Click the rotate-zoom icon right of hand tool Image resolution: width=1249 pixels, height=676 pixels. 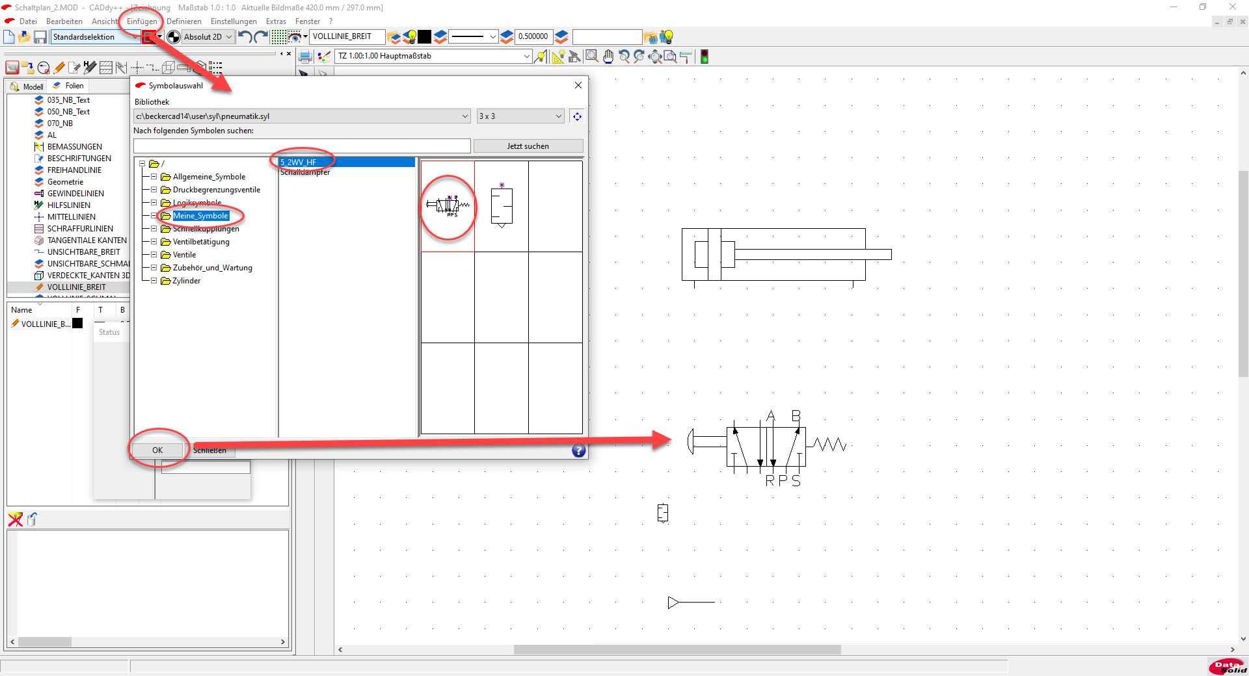coord(624,57)
